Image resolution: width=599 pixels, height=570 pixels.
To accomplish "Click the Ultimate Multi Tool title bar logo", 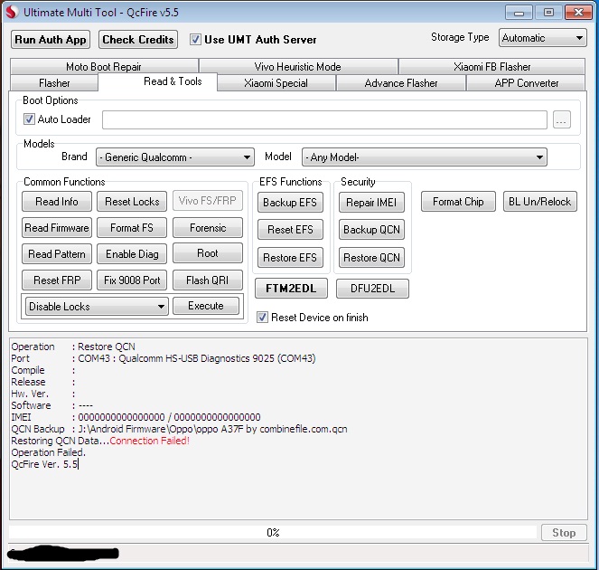I will point(12,13).
